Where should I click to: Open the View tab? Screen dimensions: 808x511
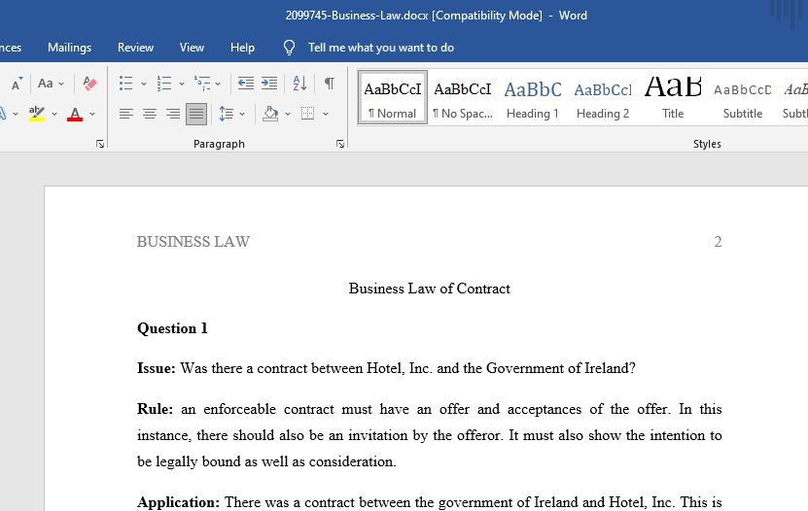click(192, 48)
